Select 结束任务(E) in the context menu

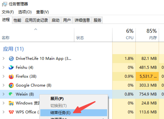pos(60,112)
